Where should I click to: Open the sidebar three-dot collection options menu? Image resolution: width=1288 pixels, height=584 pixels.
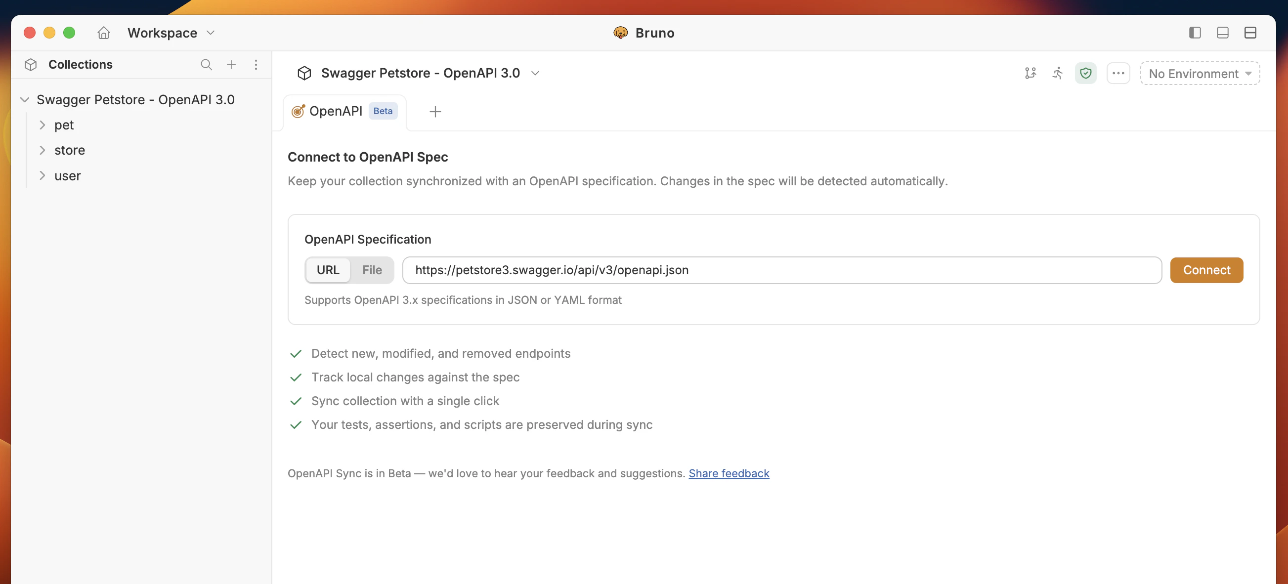pyautogui.click(x=257, y=65)
